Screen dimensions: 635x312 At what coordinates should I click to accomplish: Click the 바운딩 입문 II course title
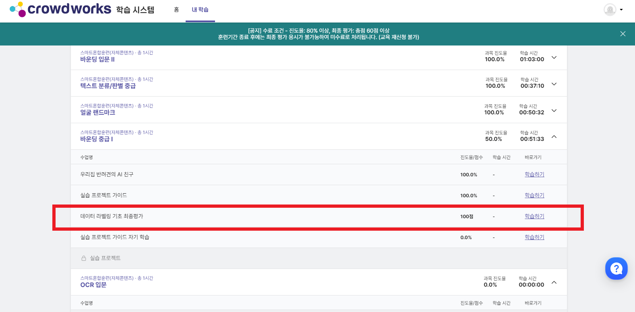tap(97, 59)
